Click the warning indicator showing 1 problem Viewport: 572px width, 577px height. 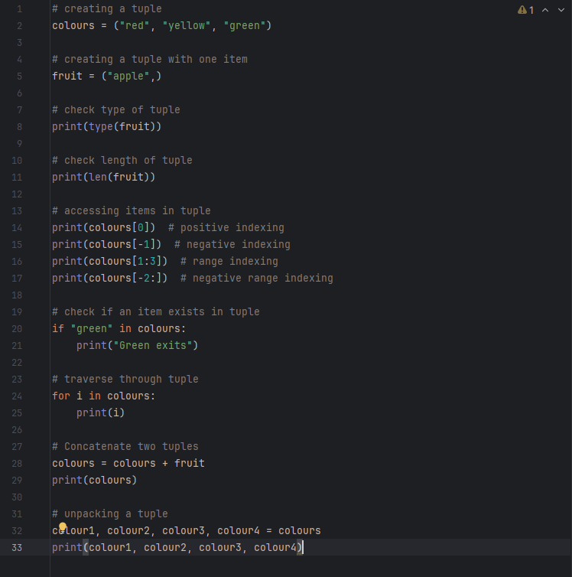(x=525, y=10)
